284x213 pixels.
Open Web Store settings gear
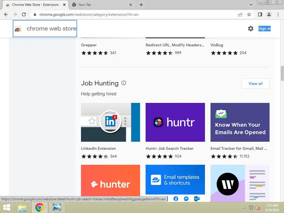(x=251, y=29)
